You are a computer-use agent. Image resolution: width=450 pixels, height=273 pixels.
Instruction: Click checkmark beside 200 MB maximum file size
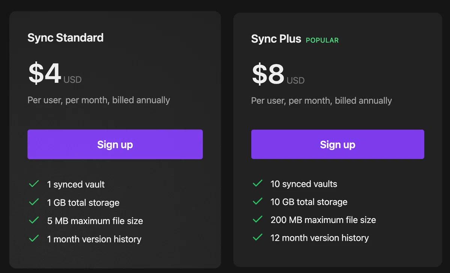[x=258, y=219]
